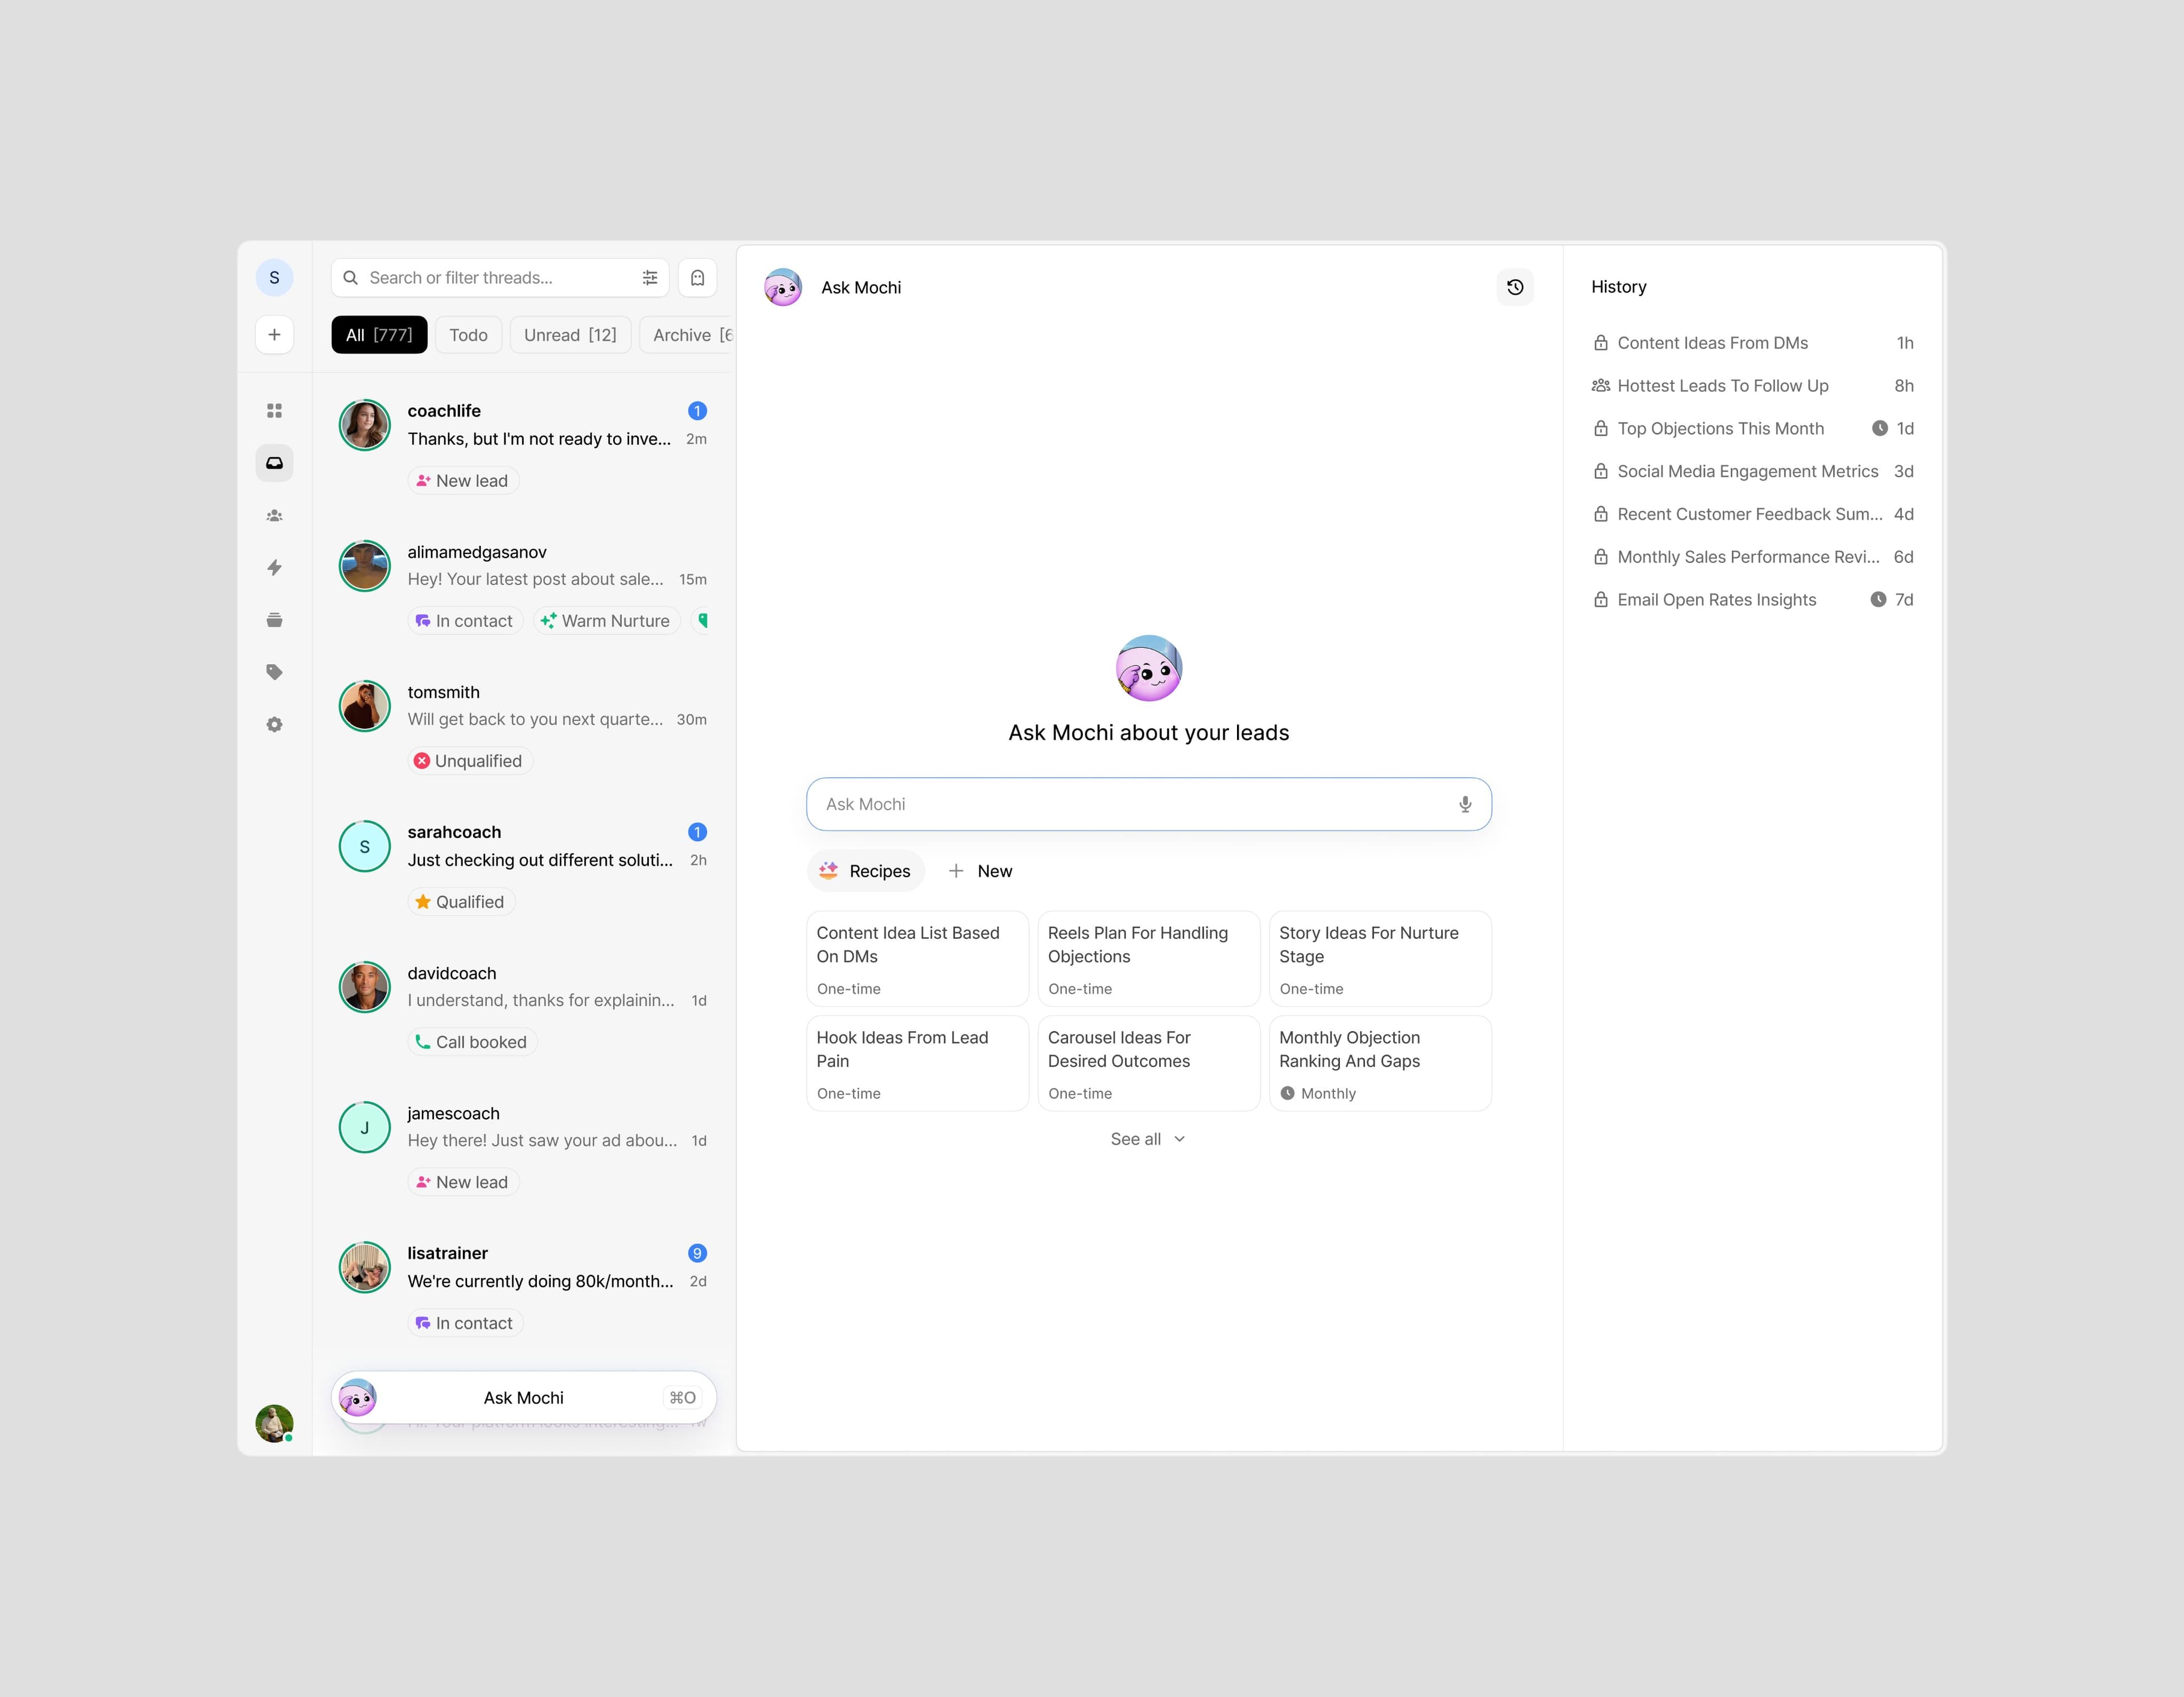Open the dashboard grid icon in sidebar
The width and height of the screenshot is (2184, 1697).
274,411
